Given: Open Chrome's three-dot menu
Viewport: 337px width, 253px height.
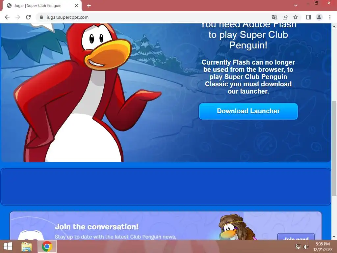Looking at the screenshot, I should pos(330,17).
